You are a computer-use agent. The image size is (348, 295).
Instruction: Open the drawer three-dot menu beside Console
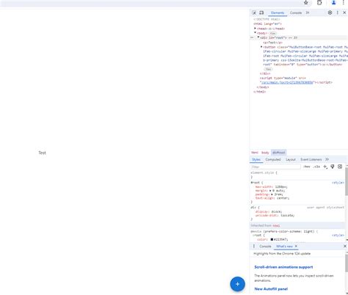coord(254,247)
